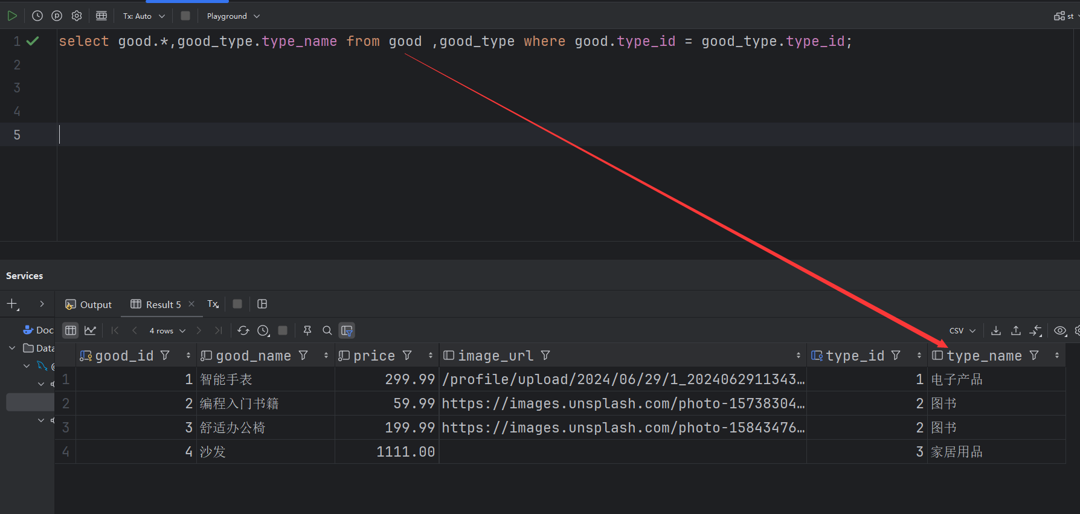Filter the type_id column

click(896, 356)
